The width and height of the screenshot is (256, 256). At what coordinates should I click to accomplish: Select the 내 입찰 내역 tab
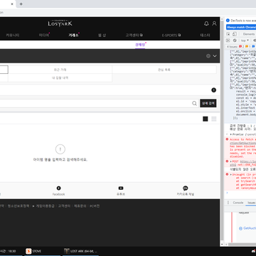coord(60,78)
